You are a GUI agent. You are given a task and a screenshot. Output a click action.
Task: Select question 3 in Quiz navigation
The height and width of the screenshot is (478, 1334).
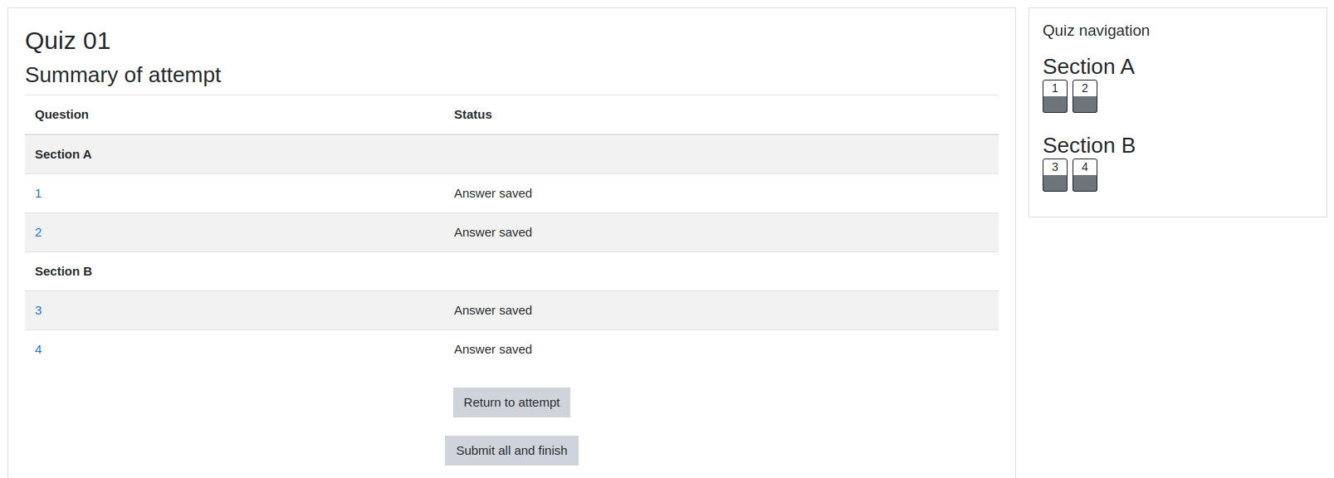click(x=1055, y=175)
